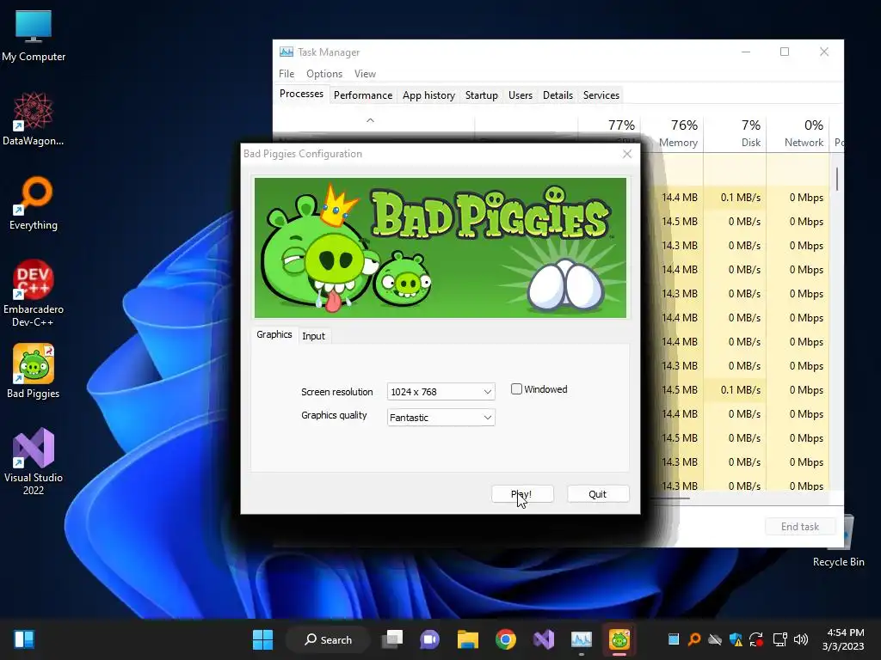Viewport: 881px width, 660px height.
Task: Switch to the Details tab in Task Manager
Action: point(558,95)
